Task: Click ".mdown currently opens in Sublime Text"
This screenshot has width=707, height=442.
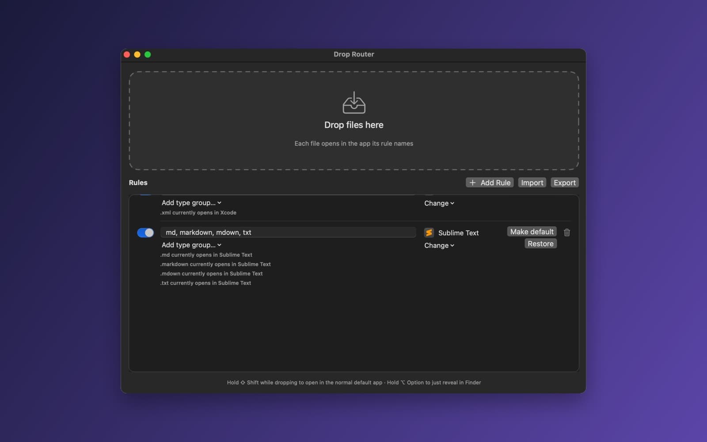Action: [212, 274]
